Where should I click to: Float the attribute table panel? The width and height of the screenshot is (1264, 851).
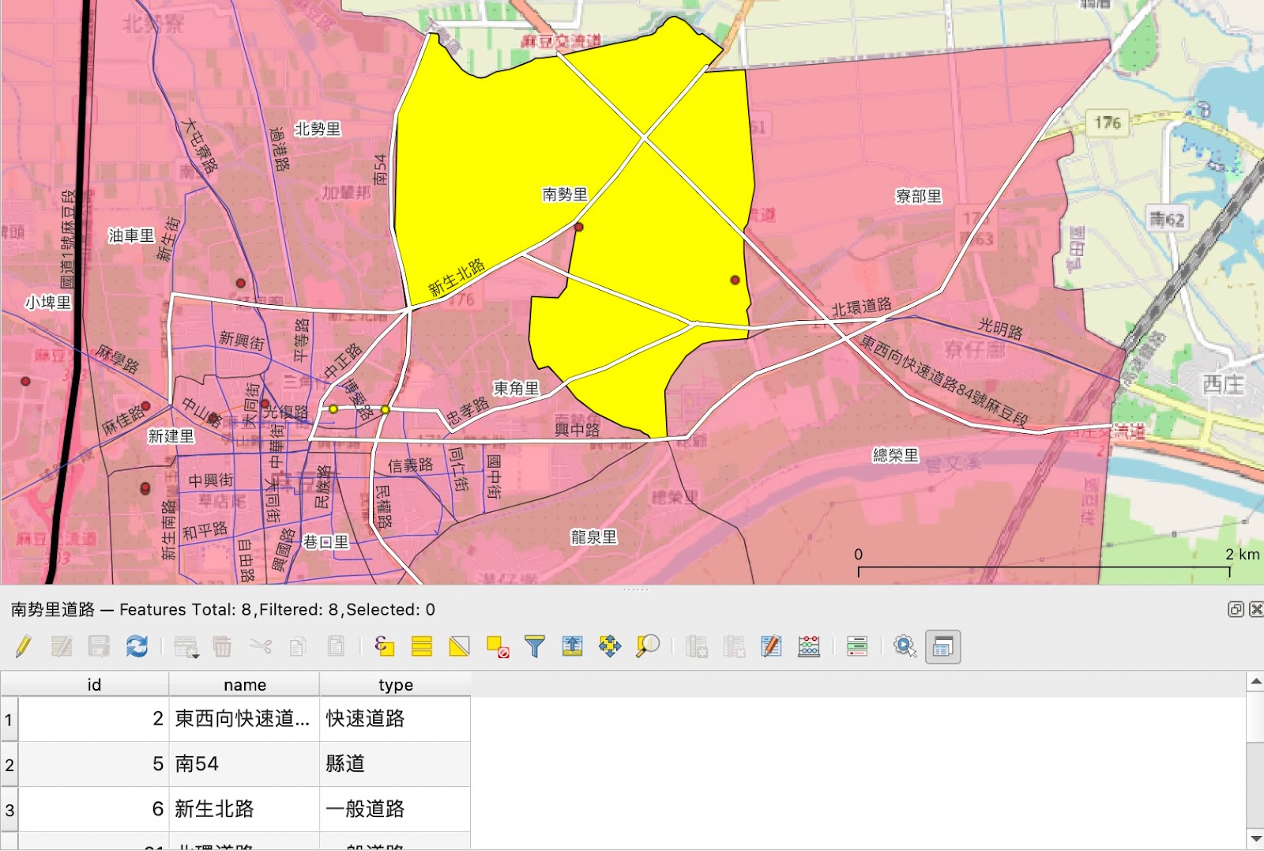[1236, 609]
